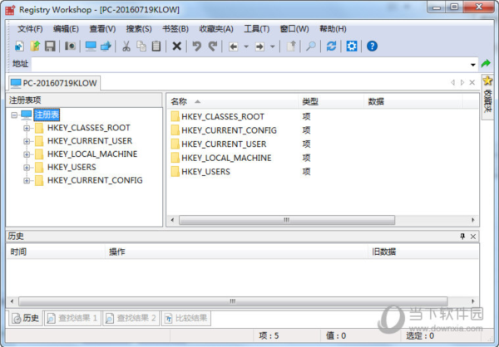This screenshot has height=347, width=499.
Task: Click the connect remote registry icon
Action: (x=106, y=46)
